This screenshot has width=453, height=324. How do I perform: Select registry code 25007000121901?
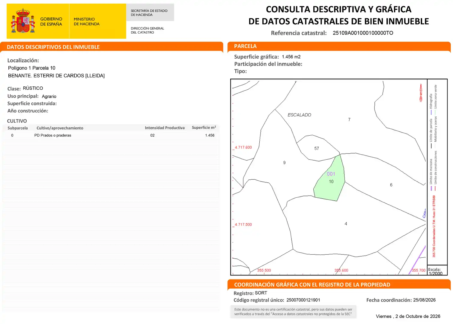303,300
